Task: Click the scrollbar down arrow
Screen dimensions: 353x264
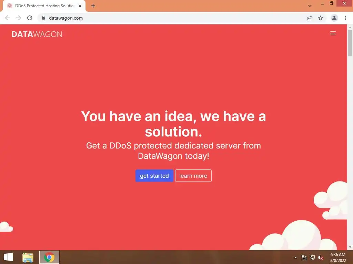Action: (x=350, y=247)
